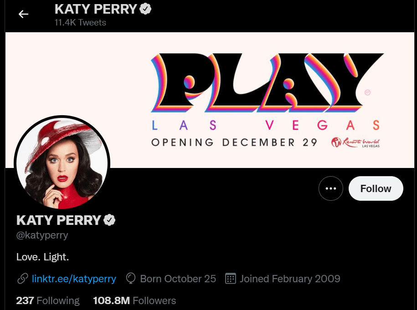
Task: Go back using the left arrow icon
Action: 23,14
